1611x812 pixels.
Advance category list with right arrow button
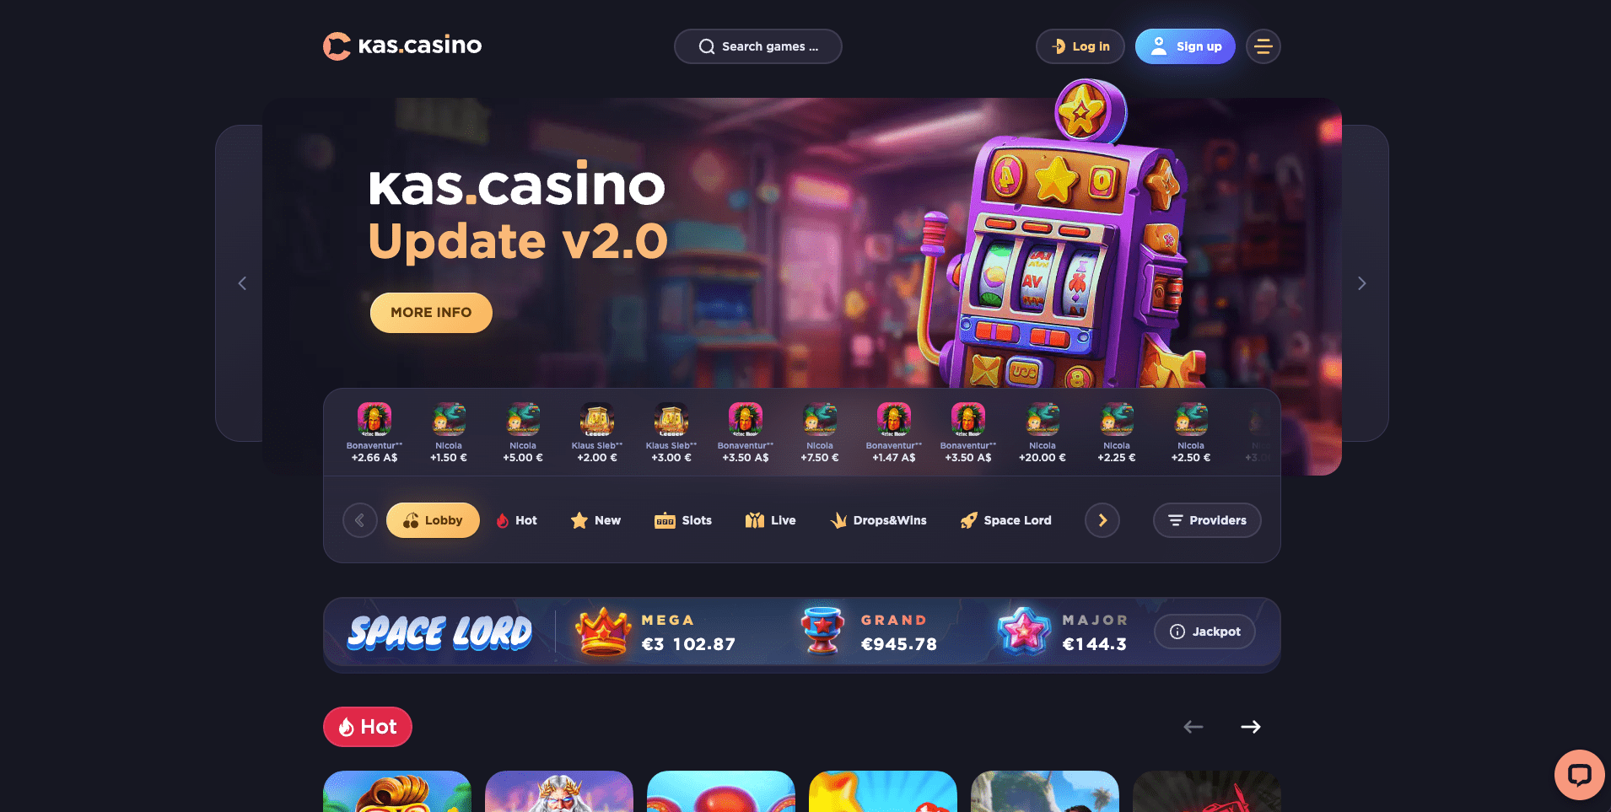tap(1102, 520)
